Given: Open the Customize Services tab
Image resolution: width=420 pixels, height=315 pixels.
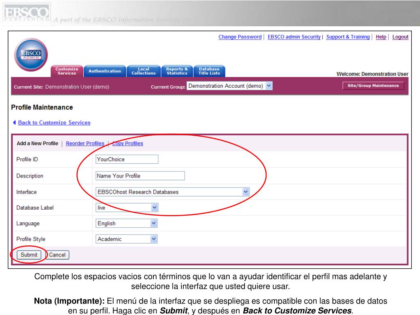Looking at the screenshot, I should click(67, 71).
